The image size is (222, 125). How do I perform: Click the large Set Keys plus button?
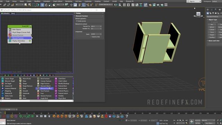click(x=191, y=122)
